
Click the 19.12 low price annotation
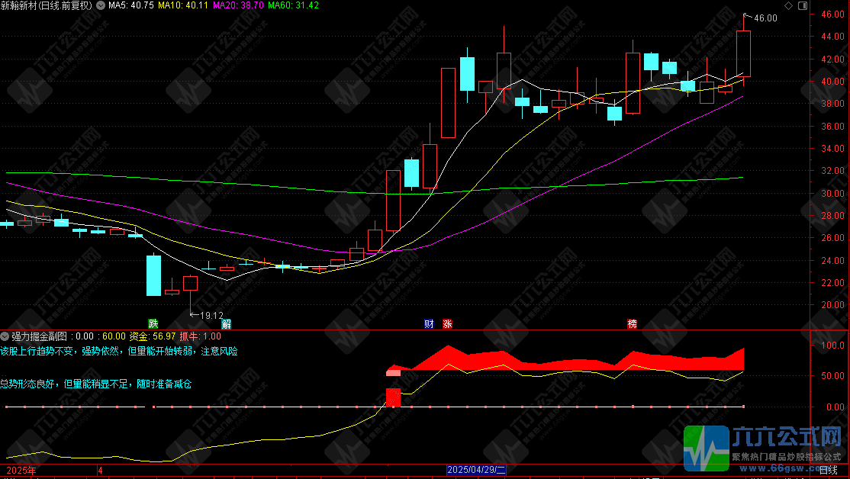coord(211,315)
